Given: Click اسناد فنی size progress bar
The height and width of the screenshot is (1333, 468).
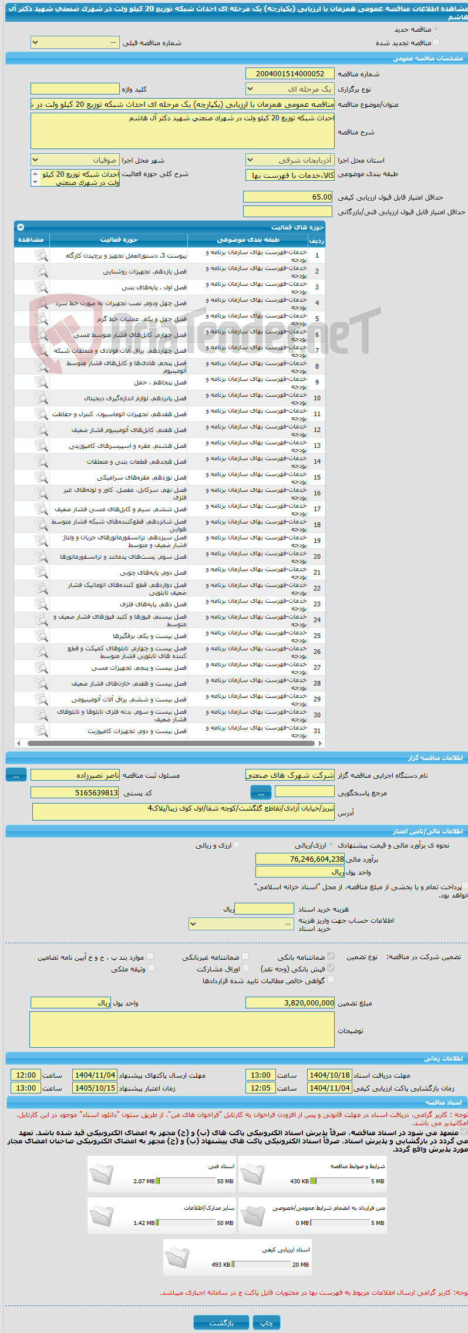Looking at the screenshot, I should point(186,1181).
